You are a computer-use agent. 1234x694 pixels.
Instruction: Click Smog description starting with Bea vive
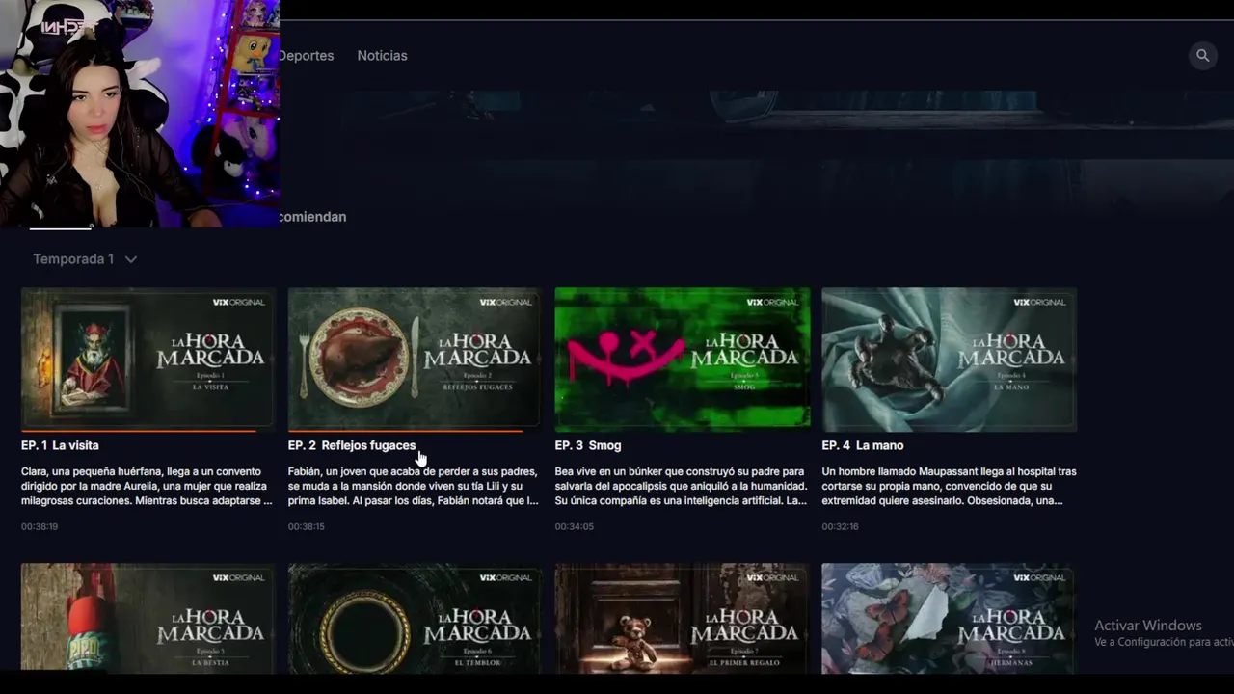point(682,486)
